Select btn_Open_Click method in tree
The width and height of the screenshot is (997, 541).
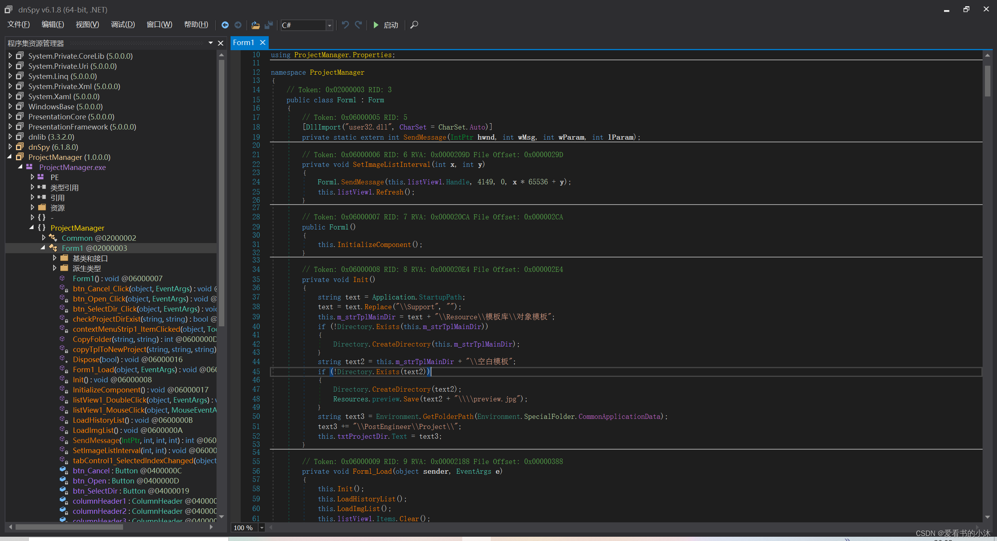pyautogui.click(x=144, y=299)
